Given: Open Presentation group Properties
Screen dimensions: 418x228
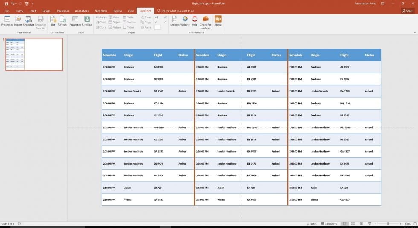Looking at the screenshot, I should tap(7, 21).
